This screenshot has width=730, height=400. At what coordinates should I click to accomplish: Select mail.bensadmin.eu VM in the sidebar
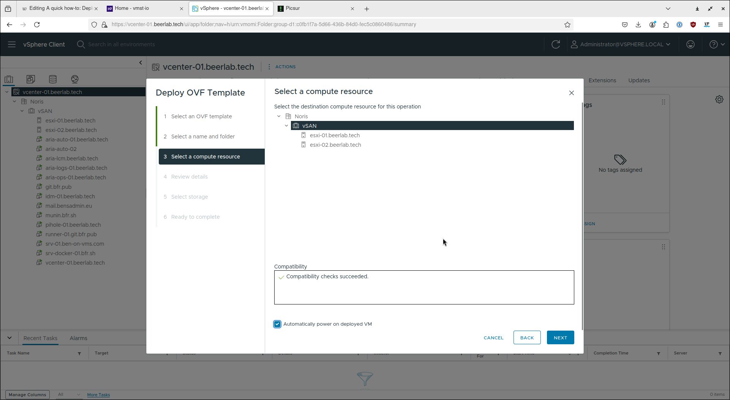pyautogui.click(x=68, y=206)
